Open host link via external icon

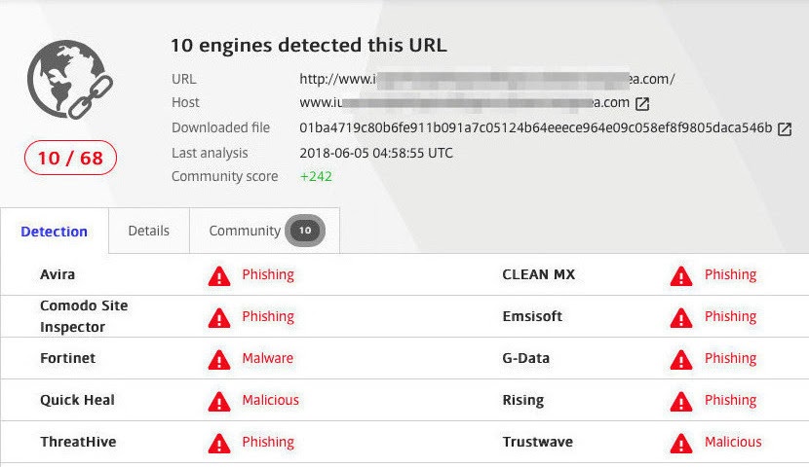pos(642,103)
